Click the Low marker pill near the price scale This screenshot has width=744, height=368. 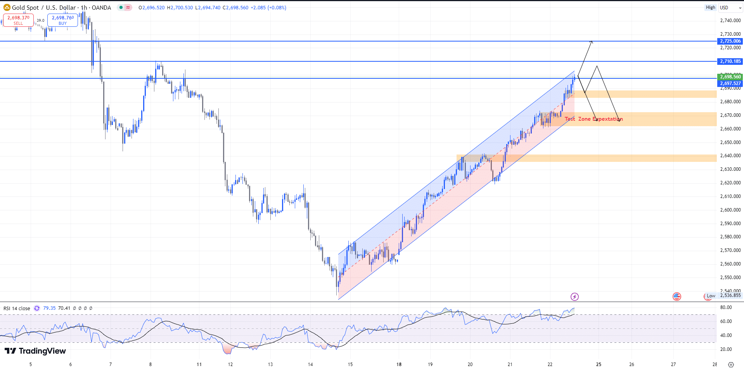[x=710, y=296]
